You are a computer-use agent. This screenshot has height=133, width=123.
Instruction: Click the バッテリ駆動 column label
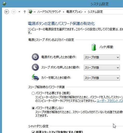click(106, 47)
